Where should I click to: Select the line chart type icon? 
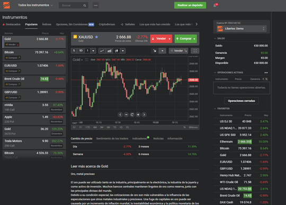coord(102,51)
